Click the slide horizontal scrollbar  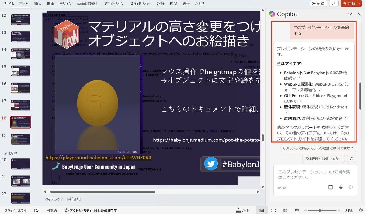(x=103, y=192)
